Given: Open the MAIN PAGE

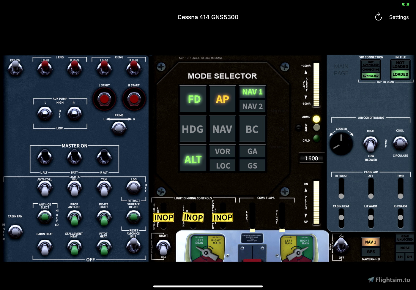Looking at the screenshot, I should pos(341,70).
